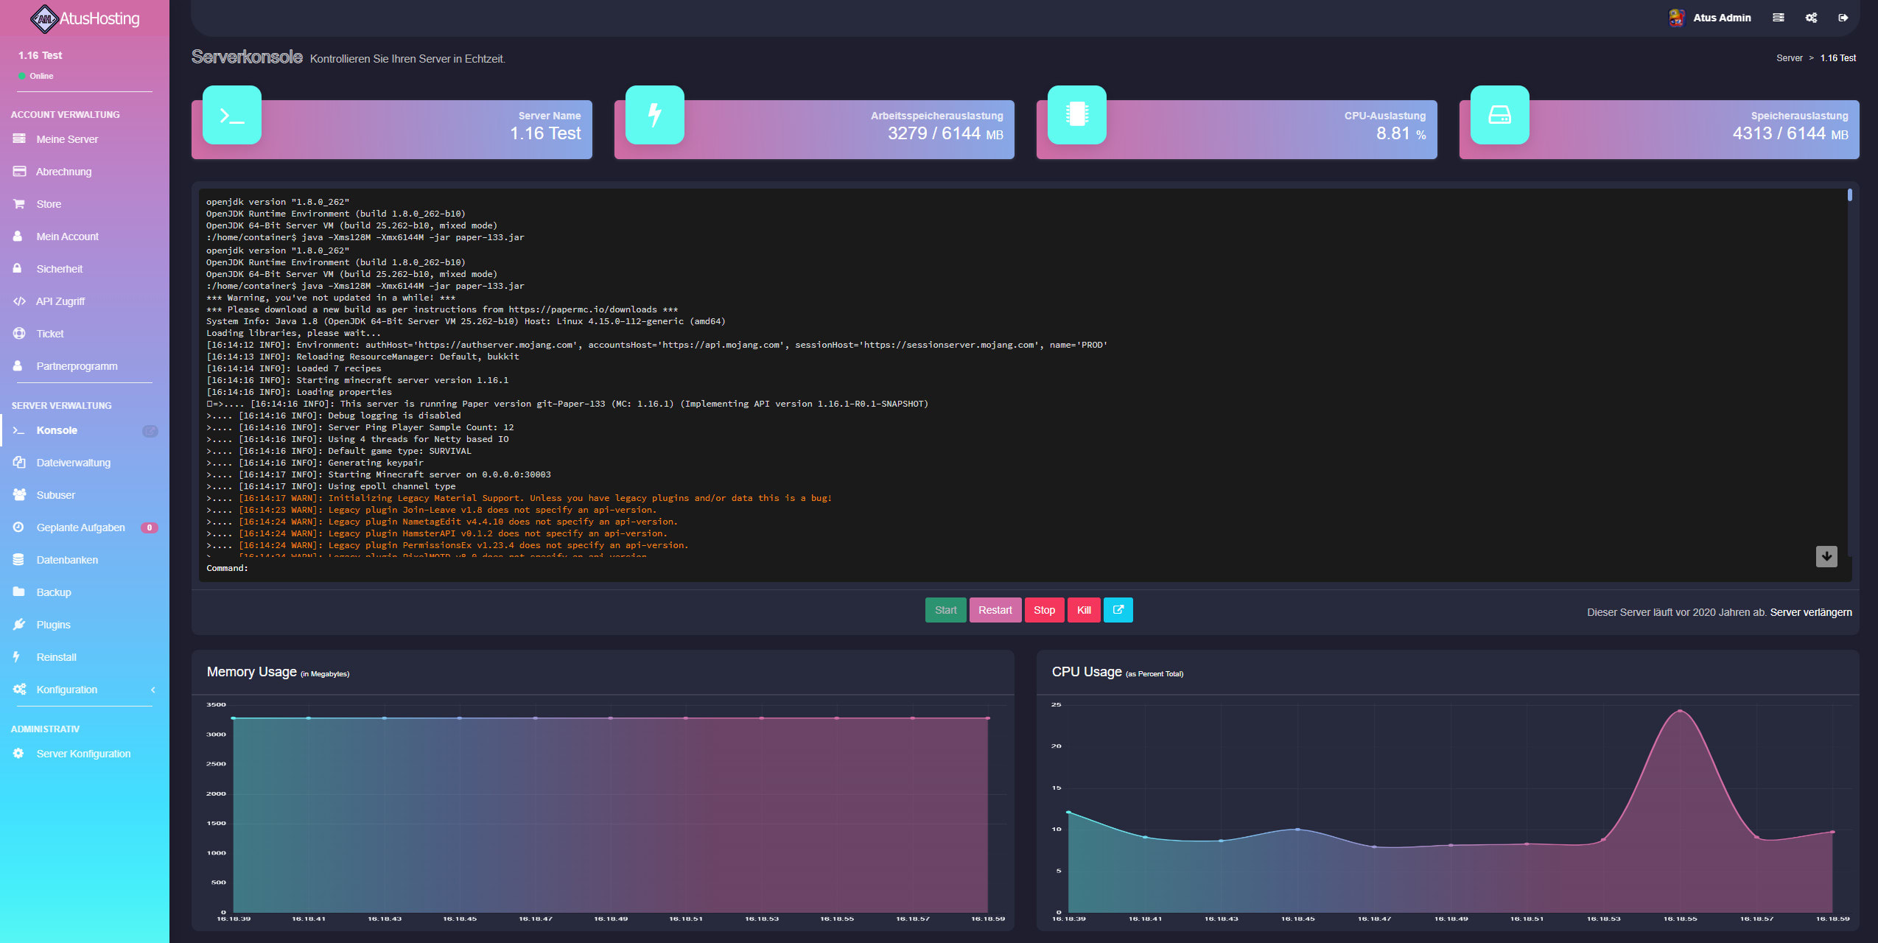Click the Restart button

[995, 610]
